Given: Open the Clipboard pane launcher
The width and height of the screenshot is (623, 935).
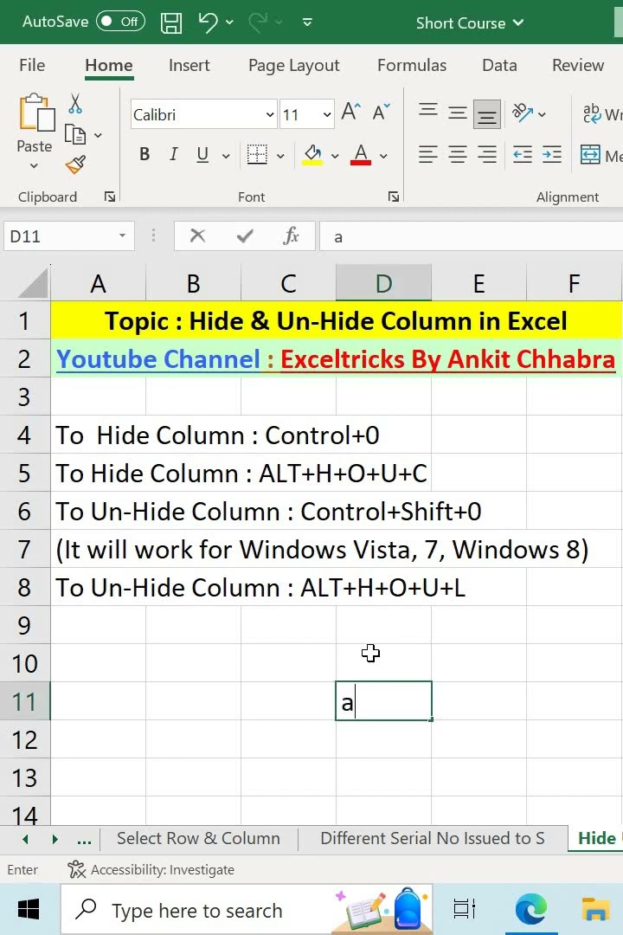Looking at the screenshot, I should click(x=110, y=197).
